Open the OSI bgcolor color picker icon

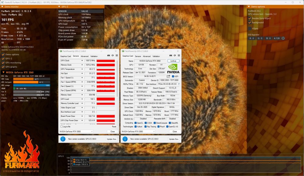(283, 38)
